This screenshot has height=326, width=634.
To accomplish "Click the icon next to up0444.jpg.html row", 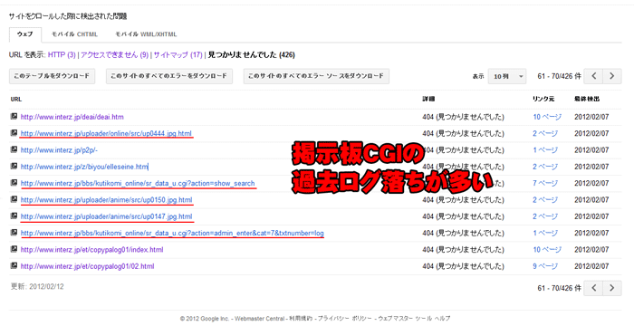I will coord(14,133).
